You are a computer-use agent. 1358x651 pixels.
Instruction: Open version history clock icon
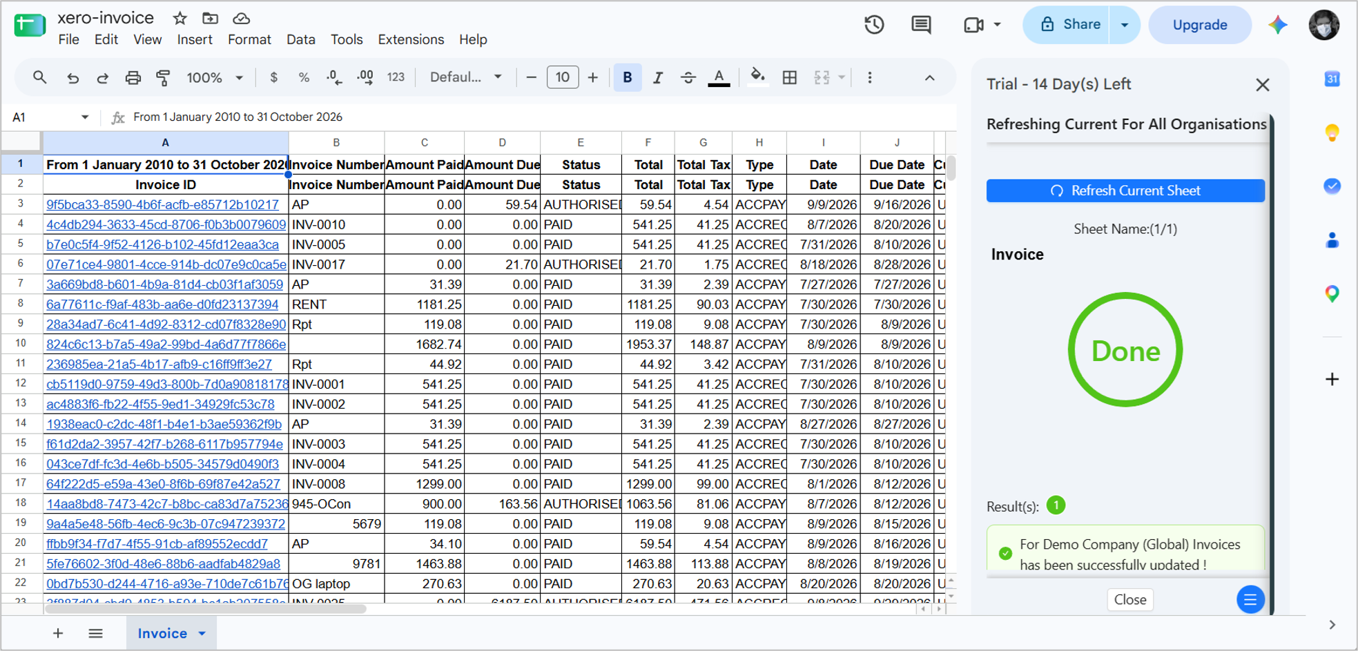[x=874, y=25]
